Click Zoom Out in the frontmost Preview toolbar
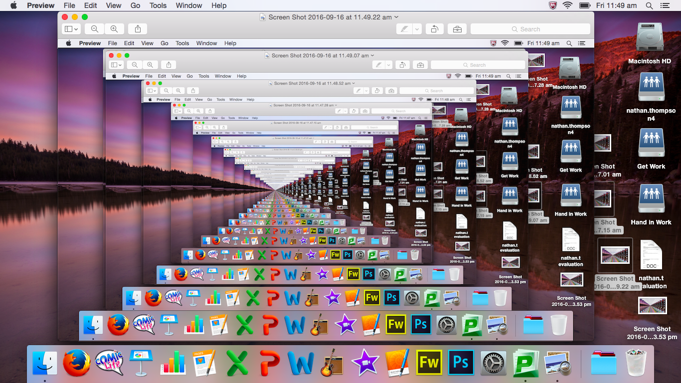Screen dimensions: 681x383 click(x=95, y=29)
